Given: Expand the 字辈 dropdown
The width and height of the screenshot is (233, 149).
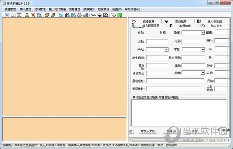Looking at the screenshot, I should [203, 50].
